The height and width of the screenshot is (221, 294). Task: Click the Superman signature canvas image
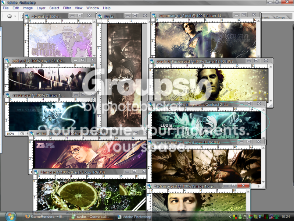[x=206, y=40]
